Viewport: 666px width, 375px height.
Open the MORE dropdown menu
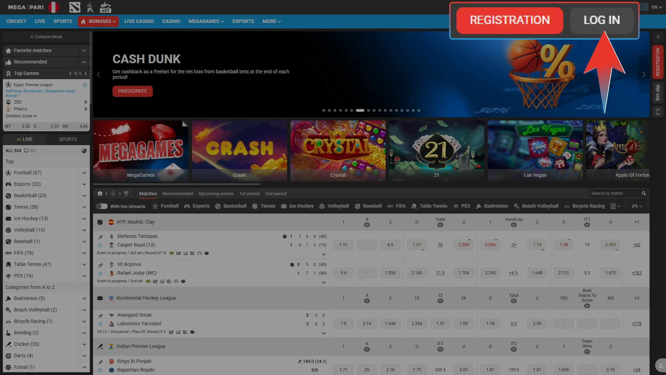tap(272, 21)
